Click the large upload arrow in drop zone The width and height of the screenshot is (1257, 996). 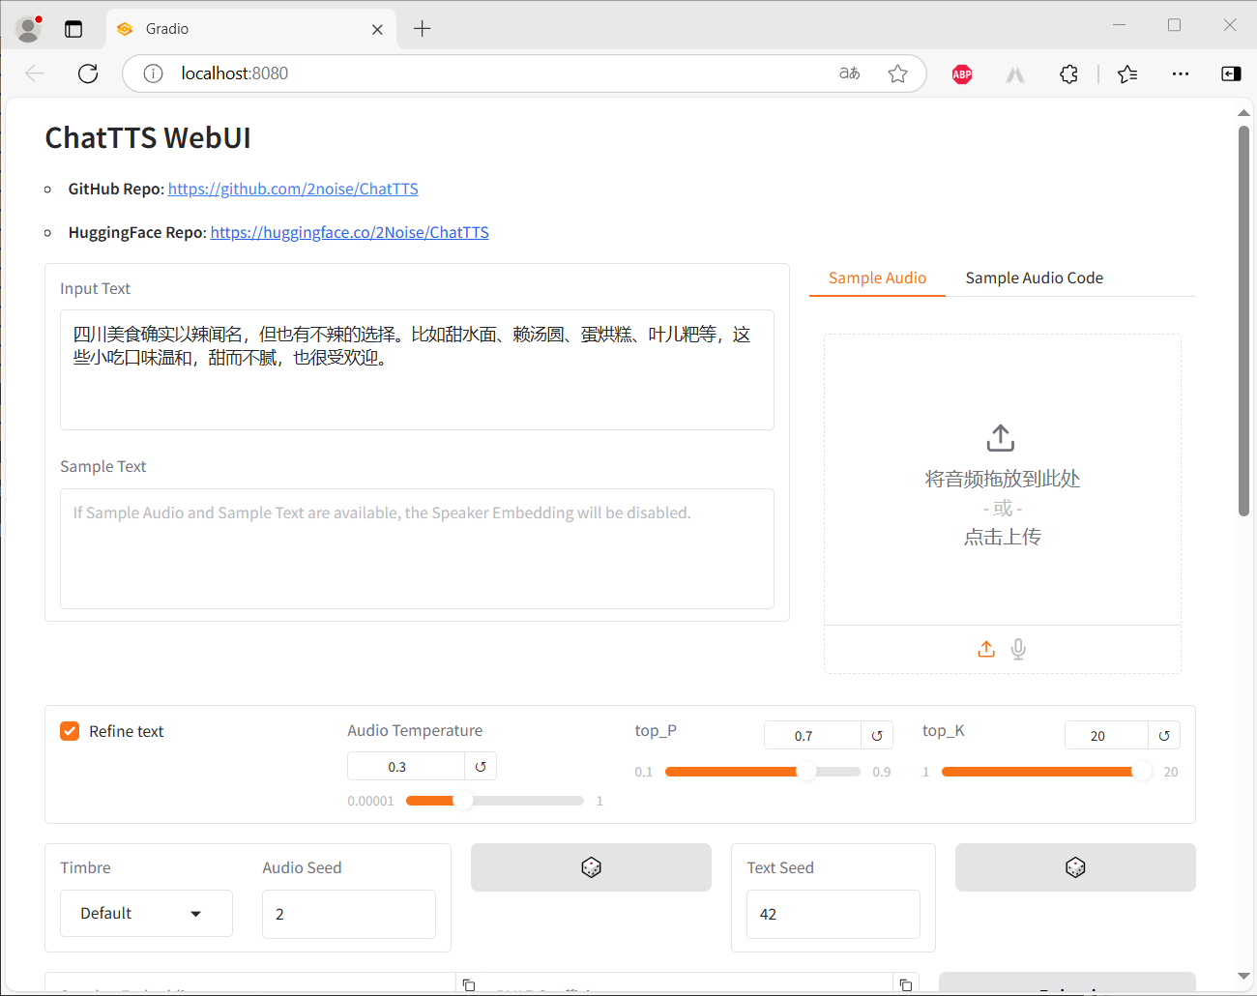click(1001, 438)
